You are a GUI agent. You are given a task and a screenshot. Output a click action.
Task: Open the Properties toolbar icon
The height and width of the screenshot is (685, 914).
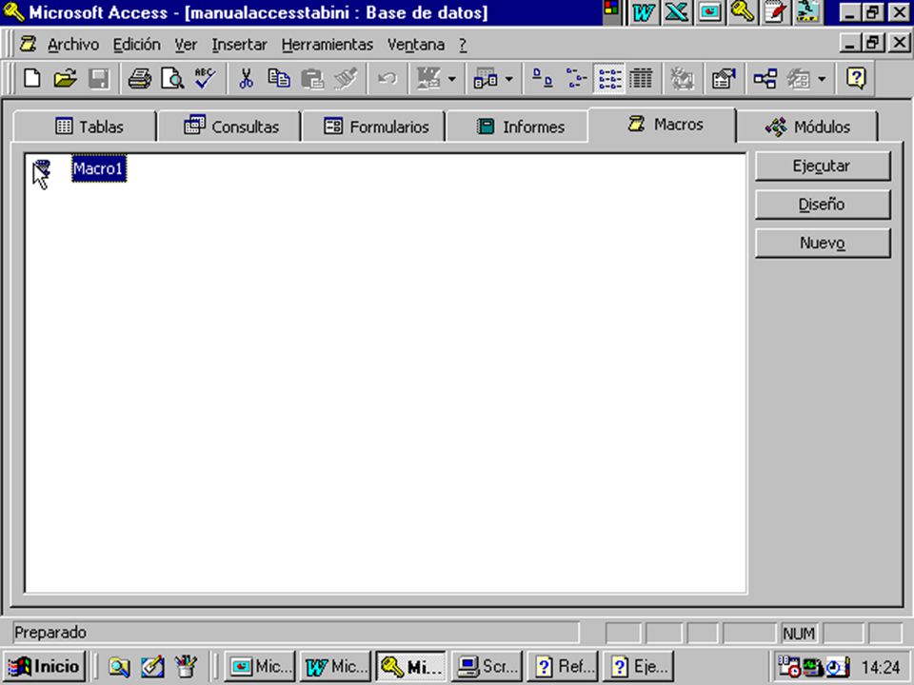click(724, 78)
